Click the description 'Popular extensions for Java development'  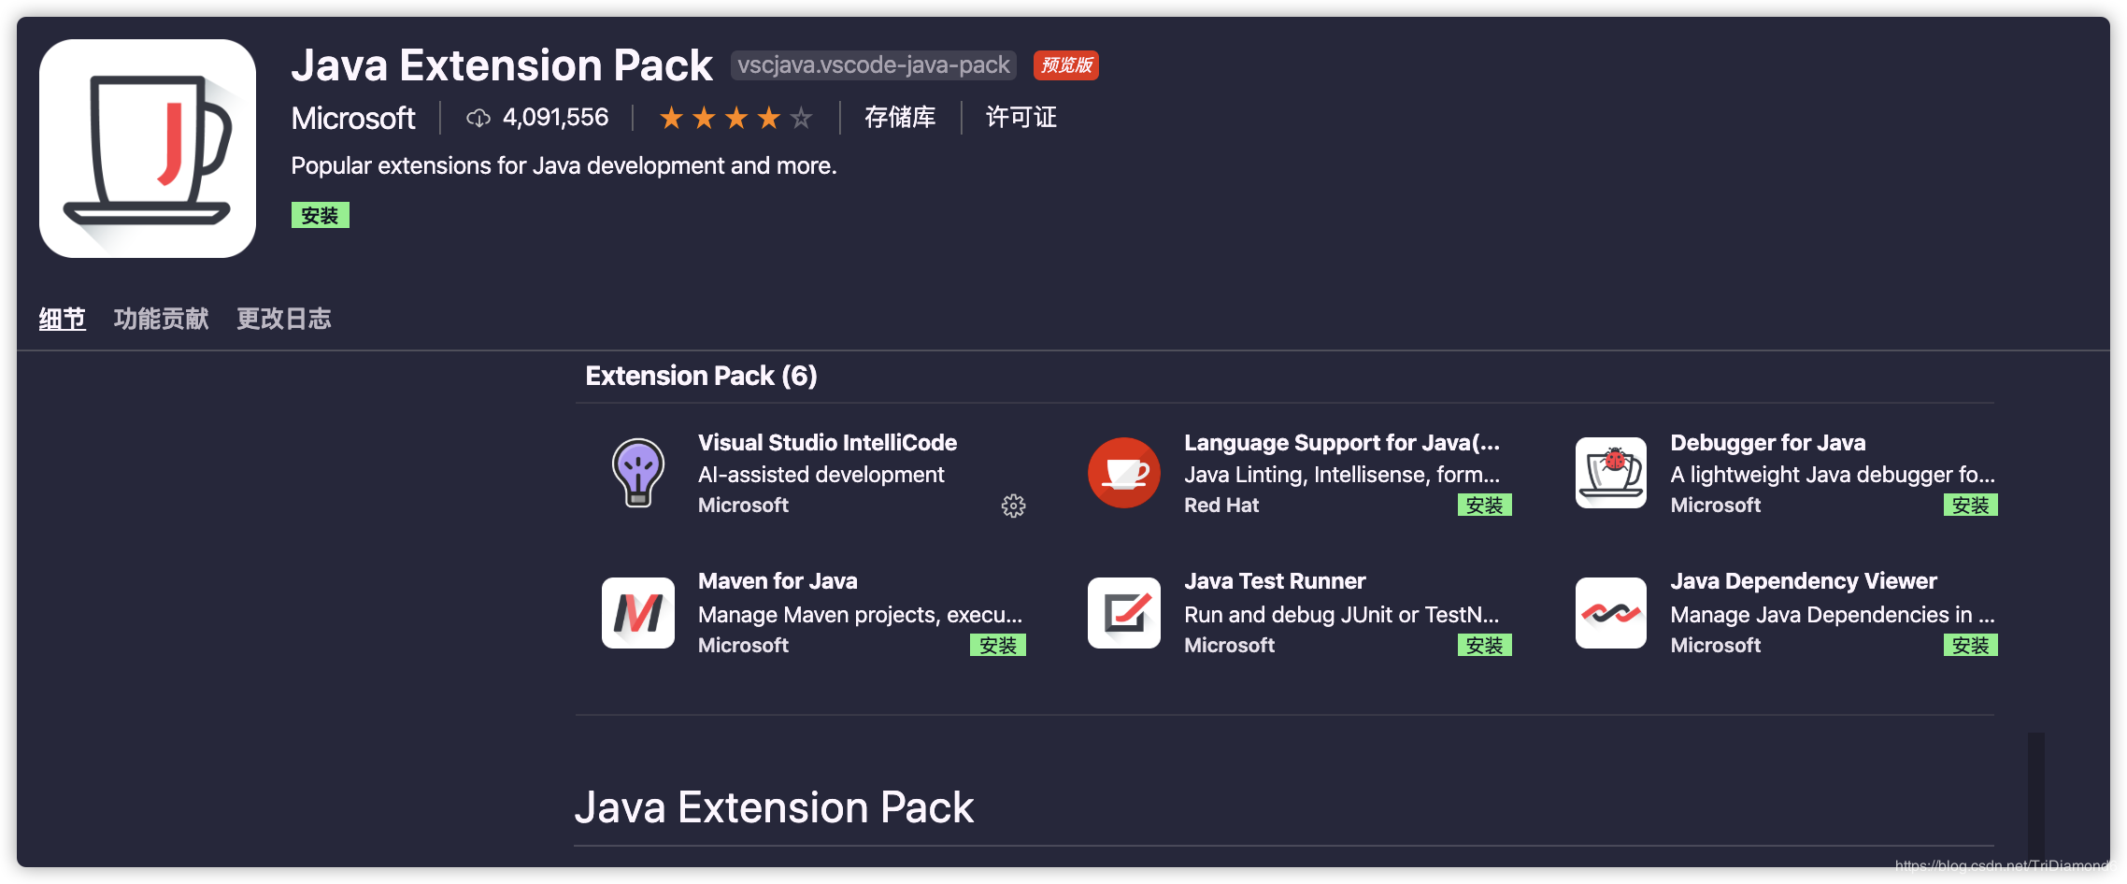[564, 166]
